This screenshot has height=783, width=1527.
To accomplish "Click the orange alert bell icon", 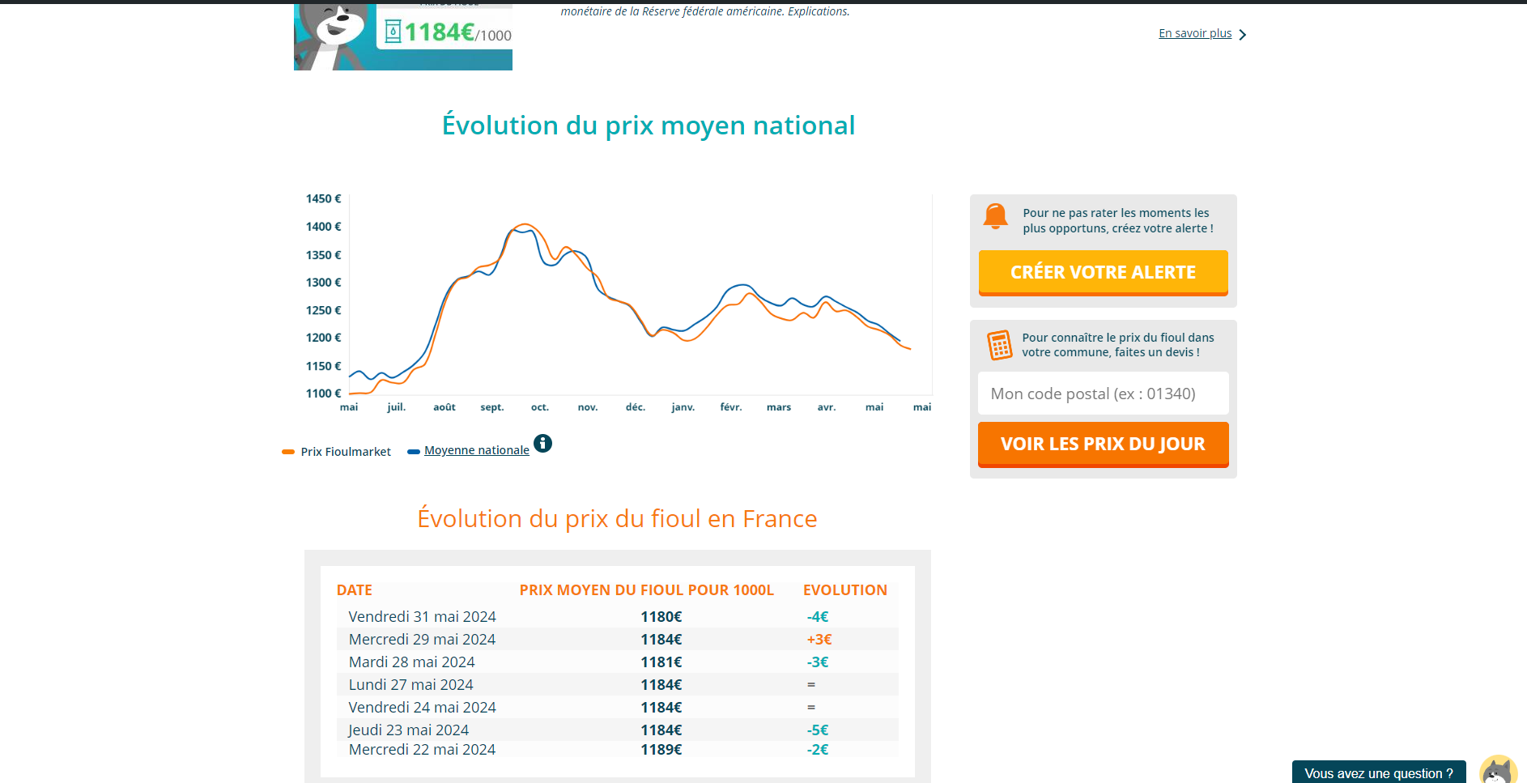I will 995,217.
